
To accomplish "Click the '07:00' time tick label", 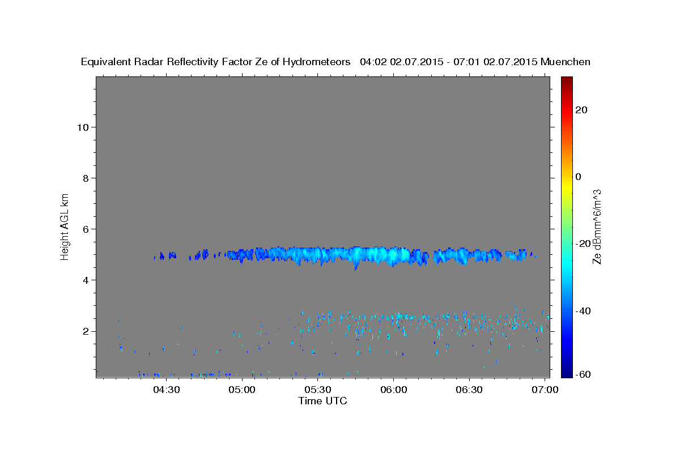I will tap(545, 390).
